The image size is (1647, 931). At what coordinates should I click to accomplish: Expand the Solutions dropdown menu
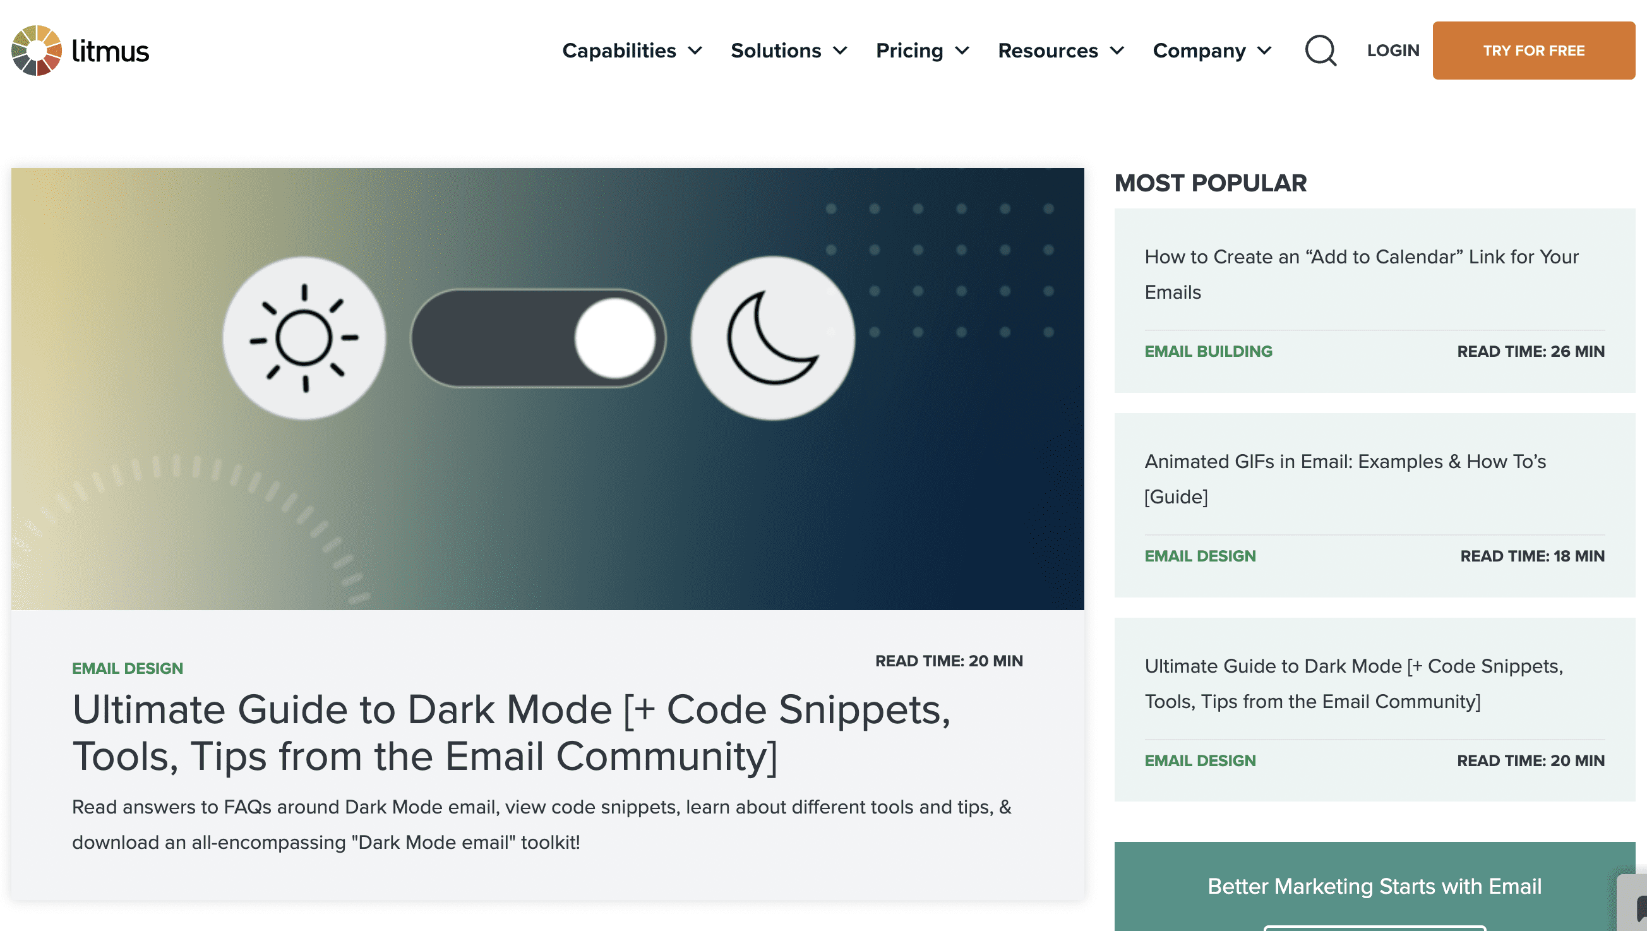pos(788,50)
